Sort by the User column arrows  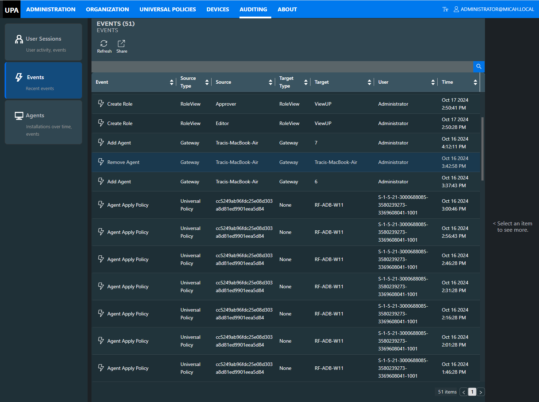tap(433, 82)
